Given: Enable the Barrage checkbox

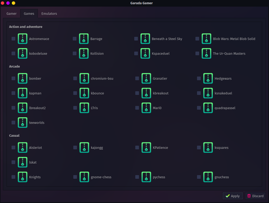Looking at the screenshot, I should tap(75, 39).
